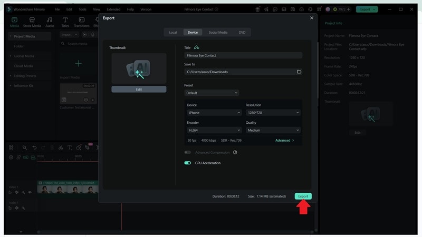Open the Titles tab
This screenshot has height=237, width=422.
(x=65, y=22)
